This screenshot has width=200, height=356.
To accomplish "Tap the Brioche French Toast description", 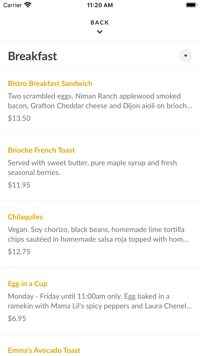I will (92, 168).
